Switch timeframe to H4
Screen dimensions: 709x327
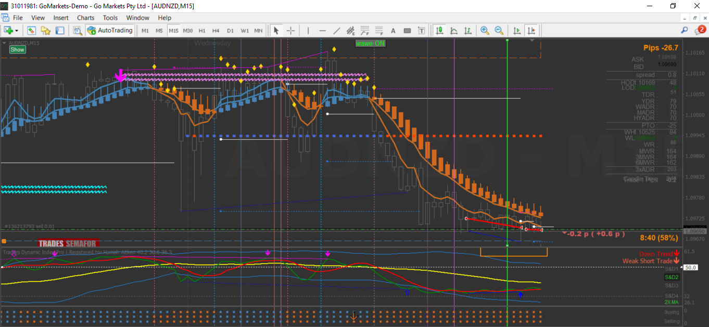click(x=216, y=31)
